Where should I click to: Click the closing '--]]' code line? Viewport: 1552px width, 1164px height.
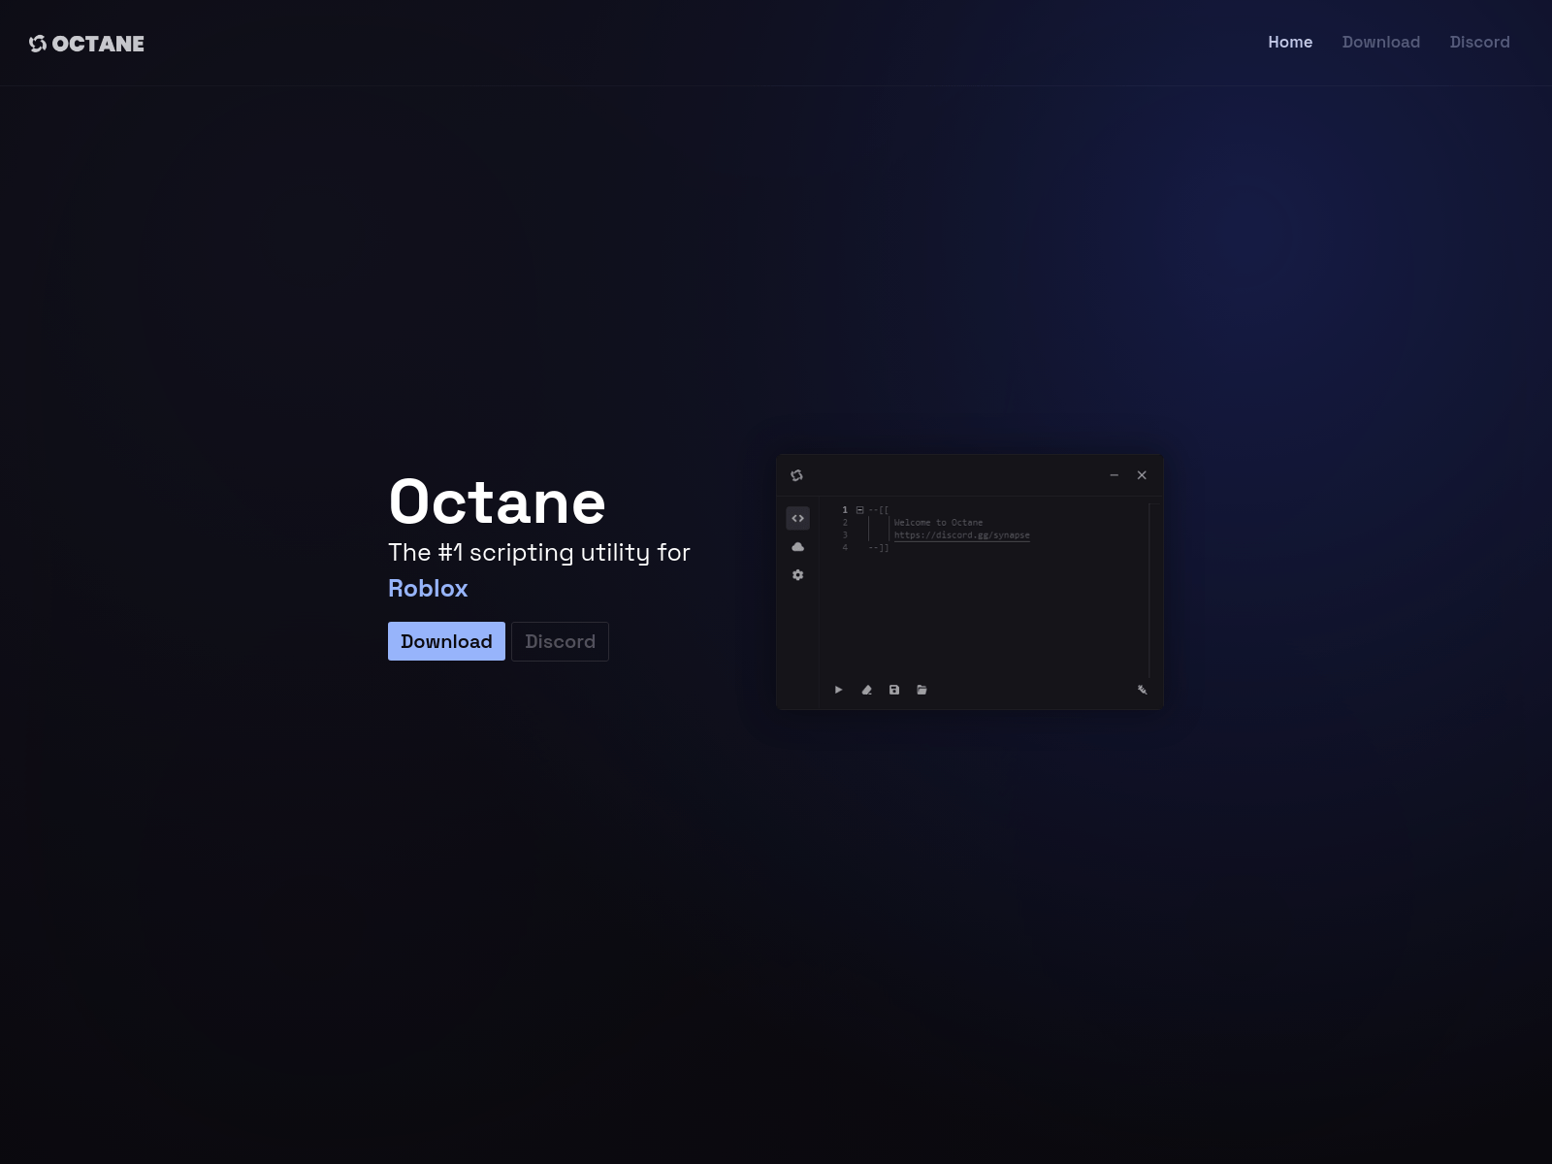click(878, 548)
